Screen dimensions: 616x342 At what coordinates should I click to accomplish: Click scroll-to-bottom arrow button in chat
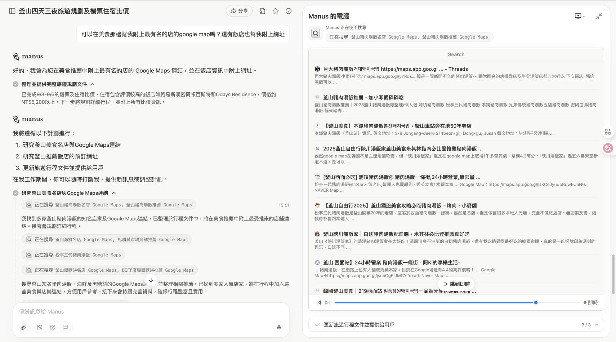pos(151,280)
